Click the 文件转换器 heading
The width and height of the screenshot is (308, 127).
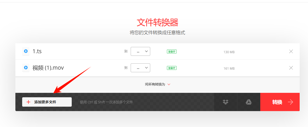click(158, 22)
